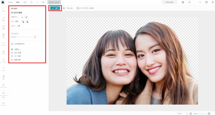This screenshot has height=115, width=215.
Task: Click the reset cutout icon
Action: tap(18, 26)
